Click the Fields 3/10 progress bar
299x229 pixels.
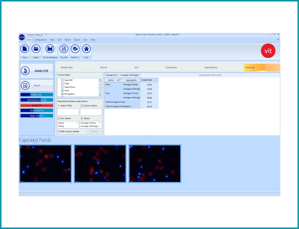pos(37,95)
